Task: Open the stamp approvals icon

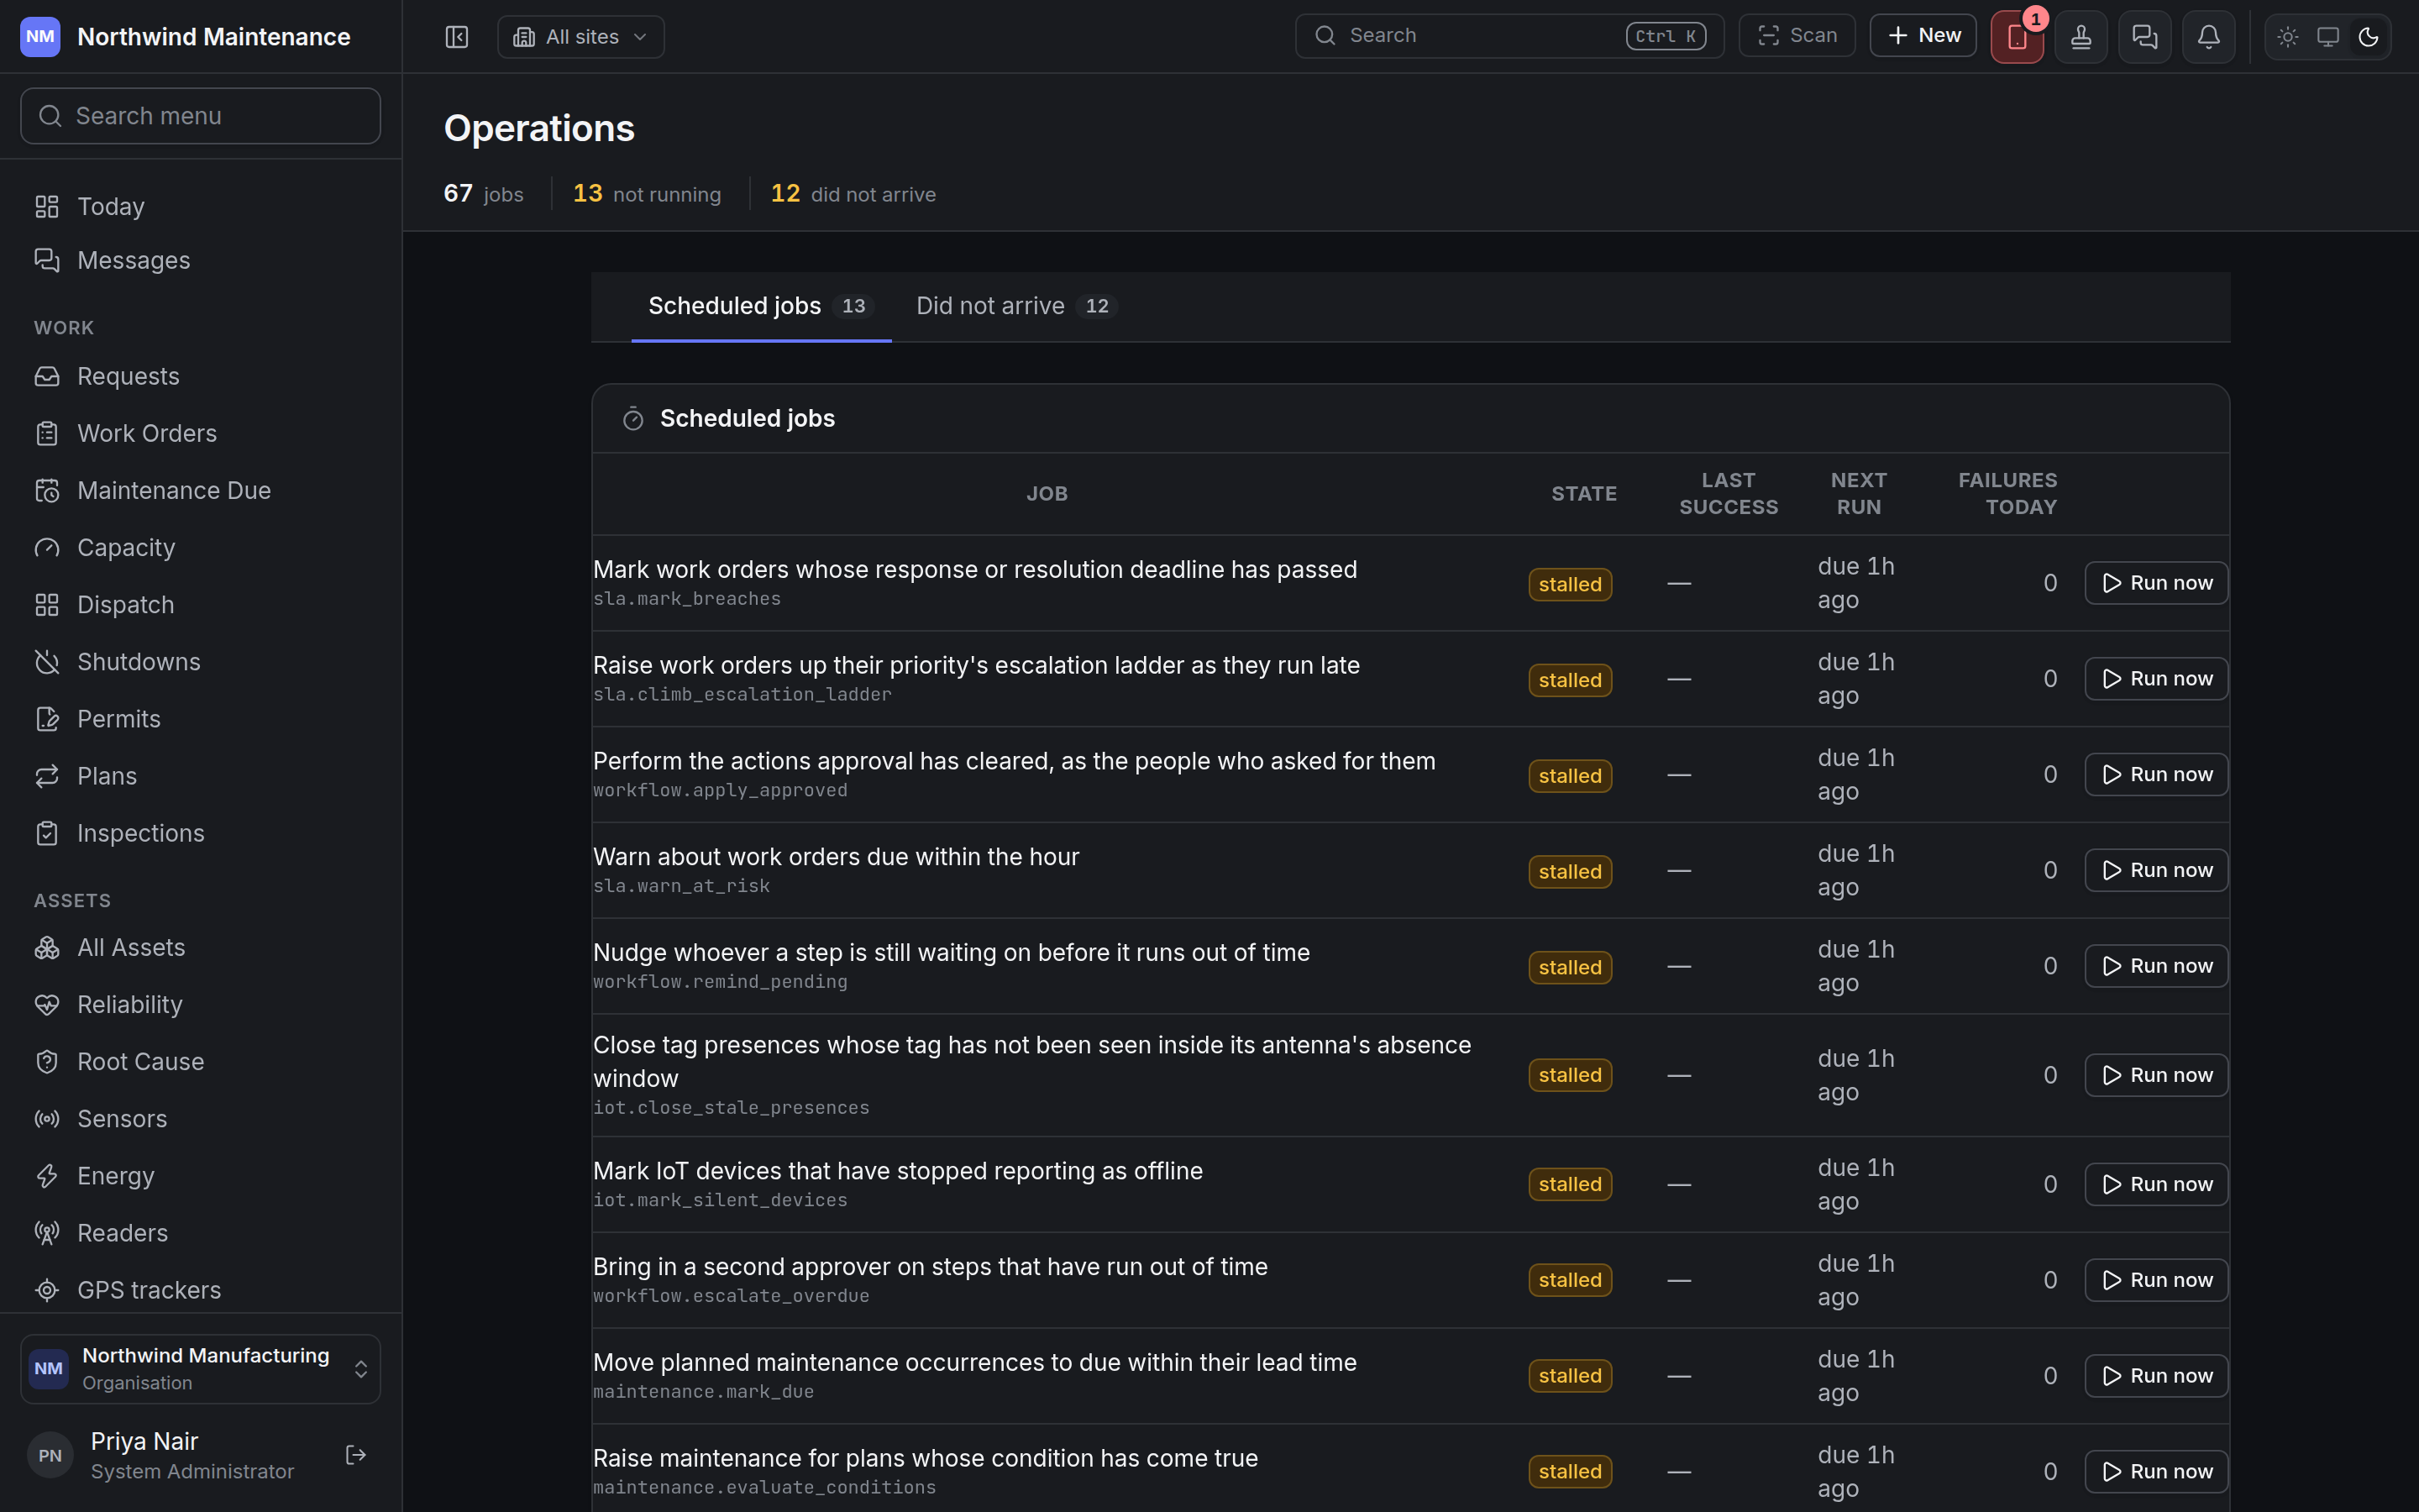Action: (x=2081, y=37)
